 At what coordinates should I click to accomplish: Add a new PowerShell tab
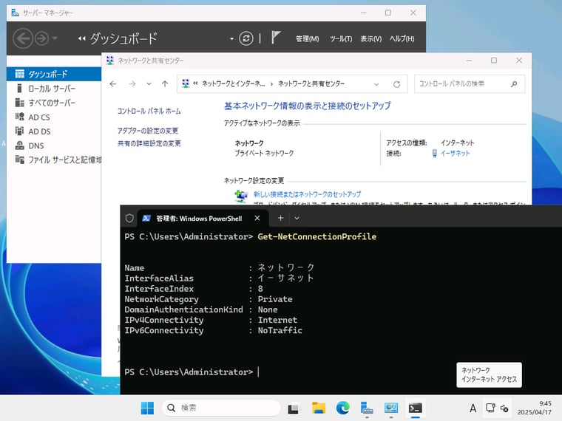[x=280, y=218]
